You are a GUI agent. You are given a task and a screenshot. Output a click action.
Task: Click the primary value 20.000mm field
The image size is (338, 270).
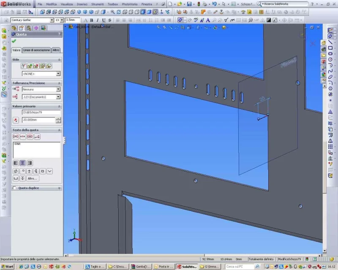[38, 120]
